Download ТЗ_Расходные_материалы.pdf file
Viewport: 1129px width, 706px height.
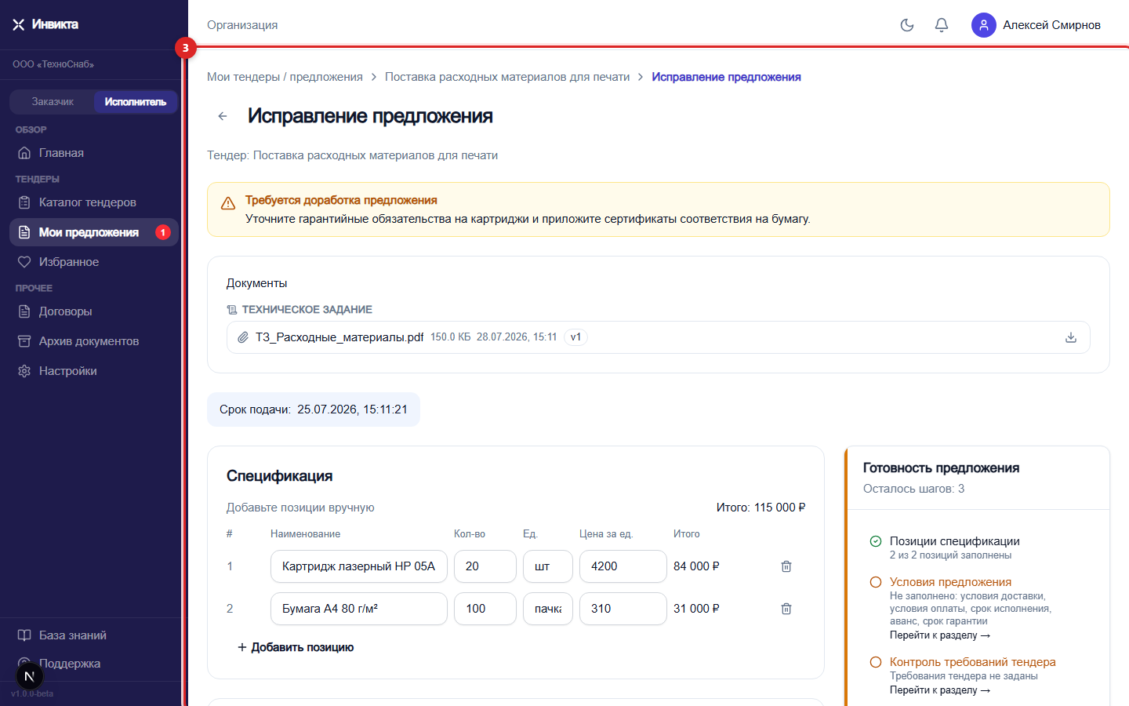pos(1071,337)
